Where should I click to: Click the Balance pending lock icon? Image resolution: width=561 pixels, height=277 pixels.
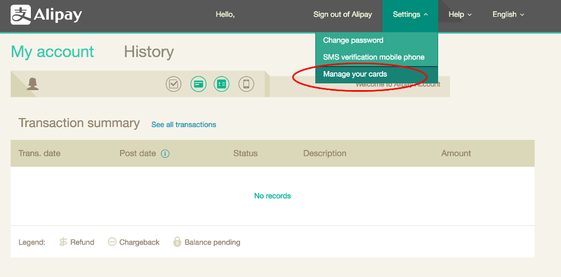177,242
